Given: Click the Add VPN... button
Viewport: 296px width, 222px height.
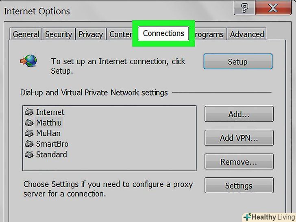Looking at the screenshot, I should [x=238, y=138].
